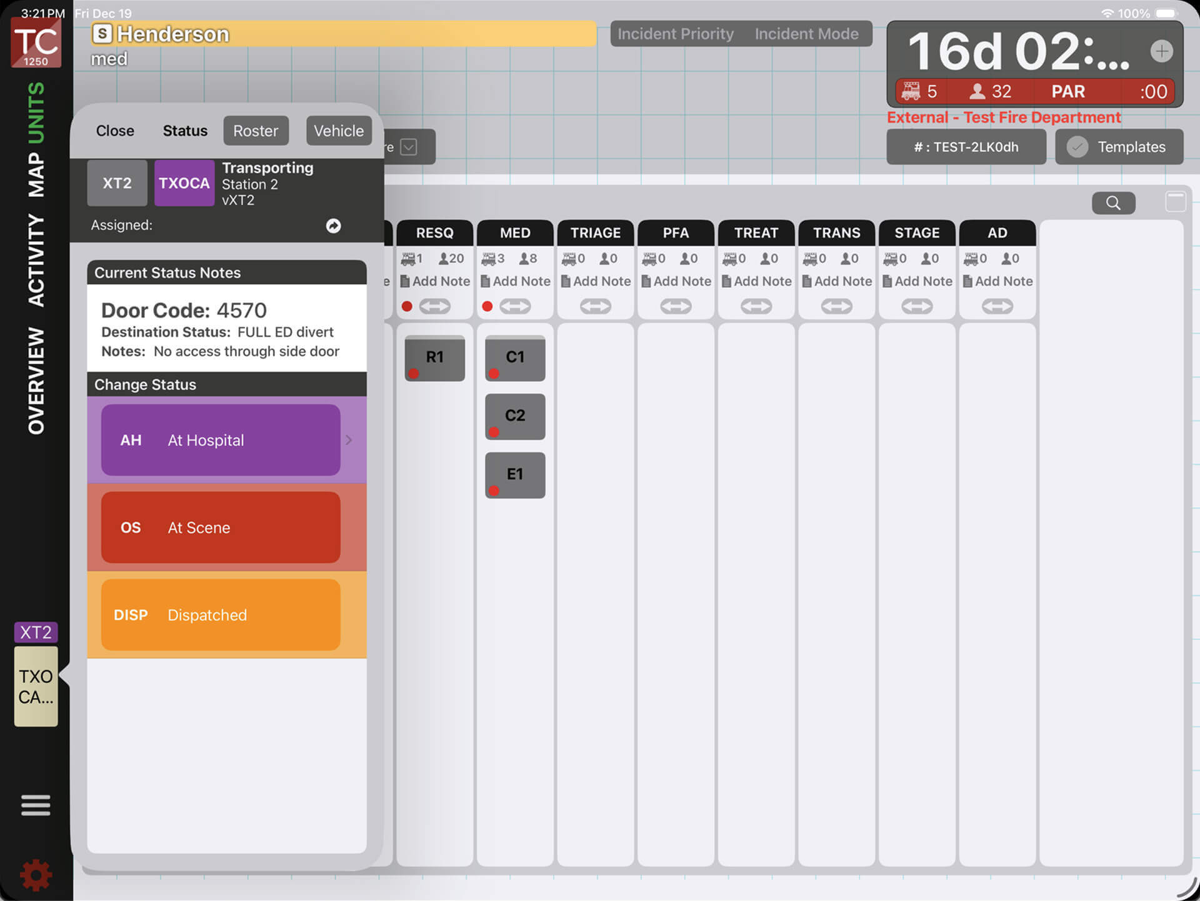Viewport: 1200px width, 901px height.
Task: Set status to At Scene
Action: coord(221,528)
